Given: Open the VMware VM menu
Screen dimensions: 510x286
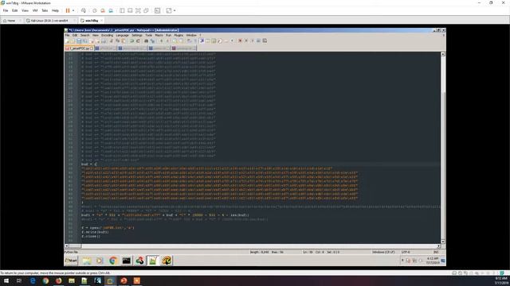Looking at the screenshot, I should pos(35,10).
